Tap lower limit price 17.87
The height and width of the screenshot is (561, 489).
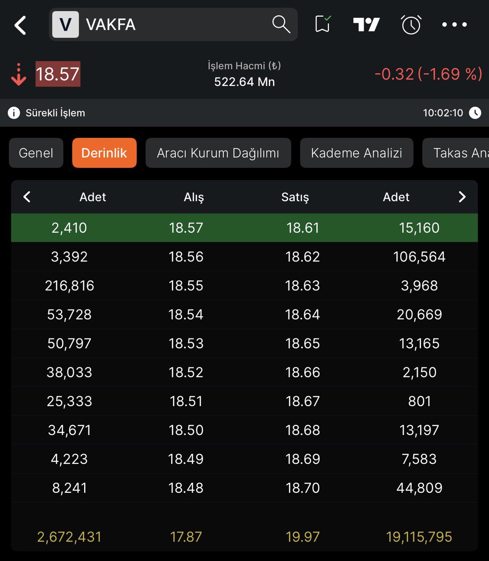point(186,537)
